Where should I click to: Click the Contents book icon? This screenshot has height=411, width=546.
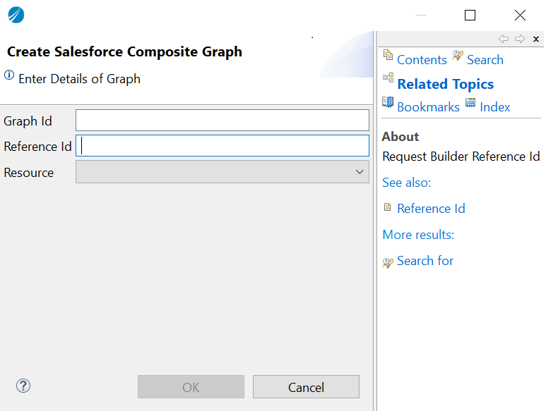pos(388,55)
